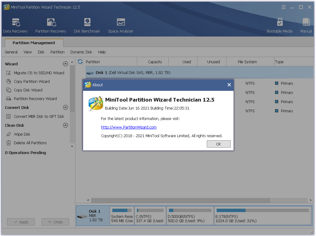This screenshot has height=236, width=316.
Task: Sort by the File System column
Action: [x=250, y=62]
